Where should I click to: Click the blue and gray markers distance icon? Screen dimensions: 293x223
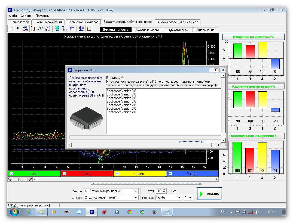click(x=72, y=29)
